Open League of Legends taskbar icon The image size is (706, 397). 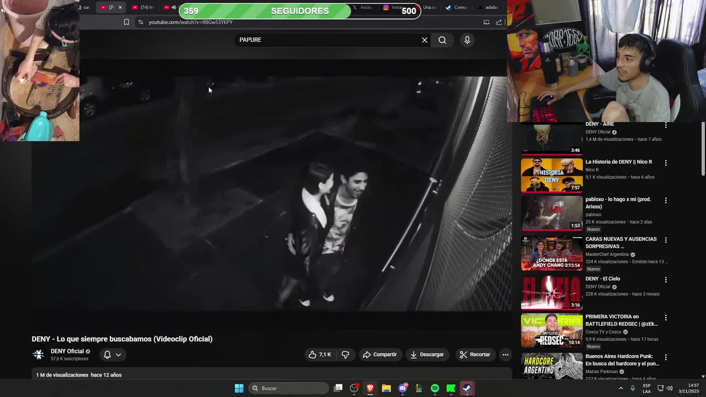click(419, 388)
